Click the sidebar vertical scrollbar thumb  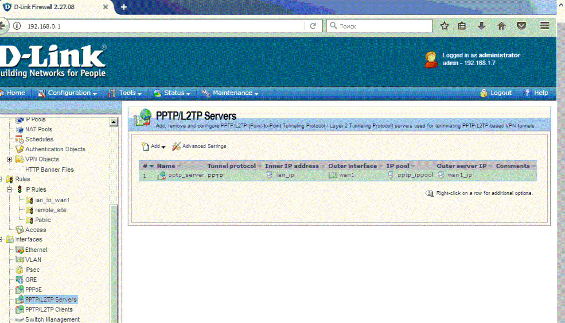[x=114, y=265]
